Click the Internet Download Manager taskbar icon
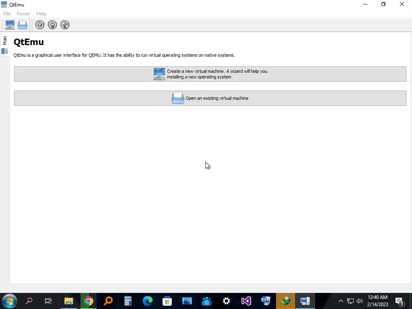Viewport: 412px width, 309px height. point(286,301)
